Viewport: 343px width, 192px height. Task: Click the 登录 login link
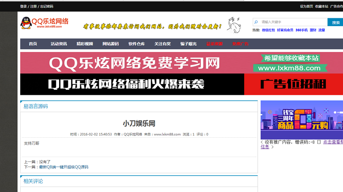click(x=23, y=6)
